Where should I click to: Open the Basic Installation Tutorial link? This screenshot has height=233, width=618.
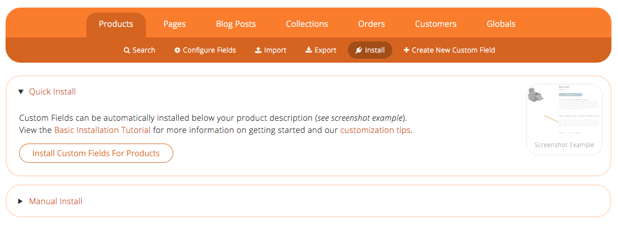point(102,130)
